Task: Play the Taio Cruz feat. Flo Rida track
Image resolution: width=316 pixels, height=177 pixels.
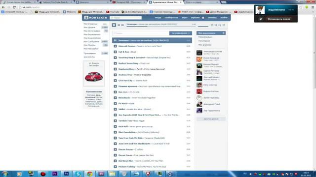Action: [x=115, y=138]
